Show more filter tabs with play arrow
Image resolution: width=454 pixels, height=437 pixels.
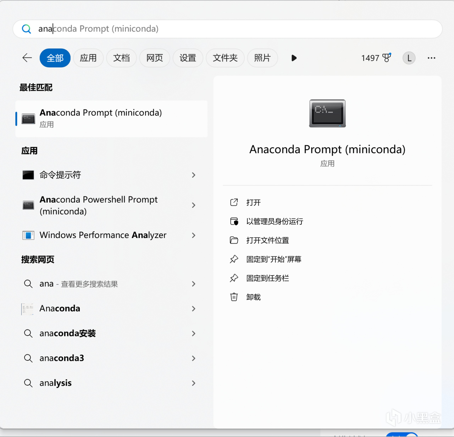coord(294,58)
